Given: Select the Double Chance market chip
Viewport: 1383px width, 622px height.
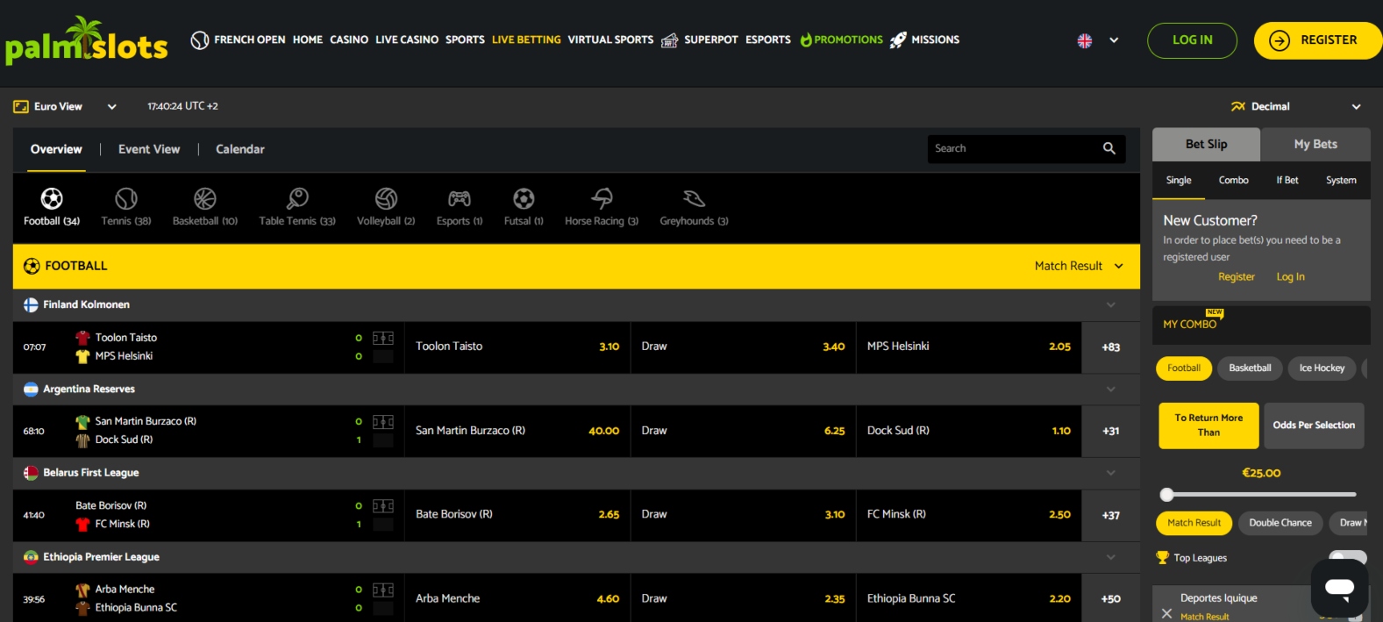Looking at the screenshot, I should pyautogui.click(x=1280, y=523).
